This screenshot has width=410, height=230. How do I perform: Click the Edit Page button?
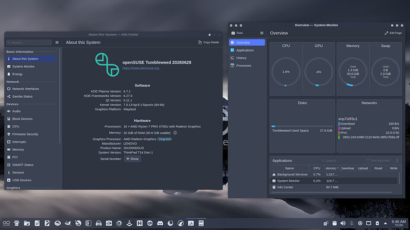pyautogui.click(x=393, y=33)
